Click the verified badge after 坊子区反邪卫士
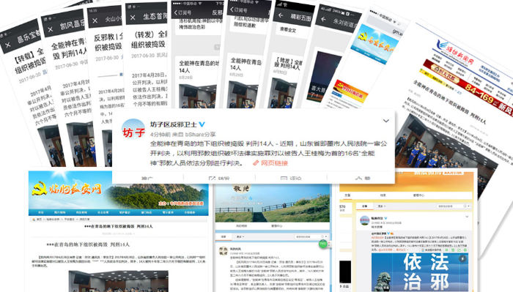The width and height of the screenshot is (513, 292). [202, 124]
